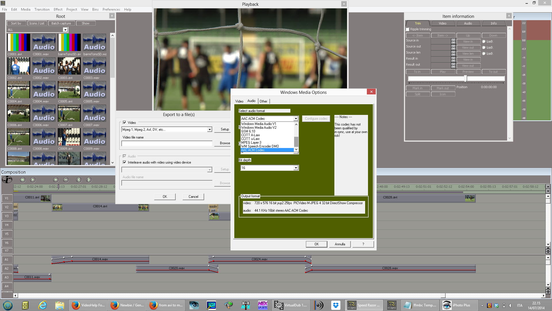Click the Dropbox icon in taskbar
The image size is (552, 311).
[x=336, y=305]
